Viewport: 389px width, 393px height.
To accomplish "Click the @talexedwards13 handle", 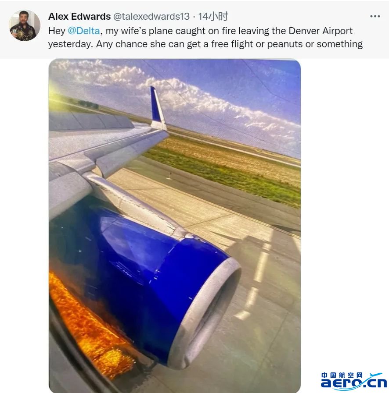I will [151, 16].
